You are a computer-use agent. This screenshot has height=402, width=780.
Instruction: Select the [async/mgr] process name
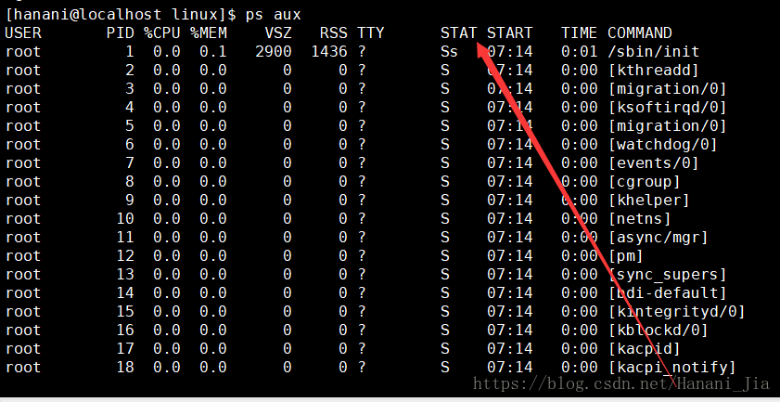click(x=659, y=237)
